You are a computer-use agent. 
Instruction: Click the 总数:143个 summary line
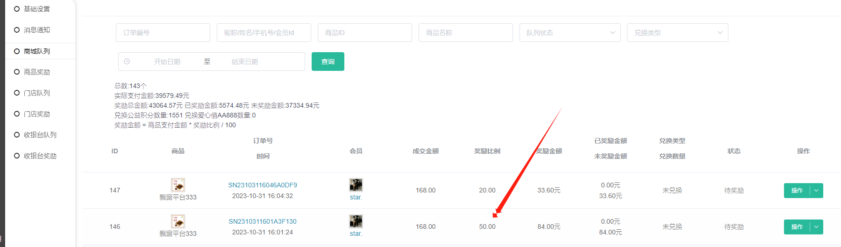[130, 86]
